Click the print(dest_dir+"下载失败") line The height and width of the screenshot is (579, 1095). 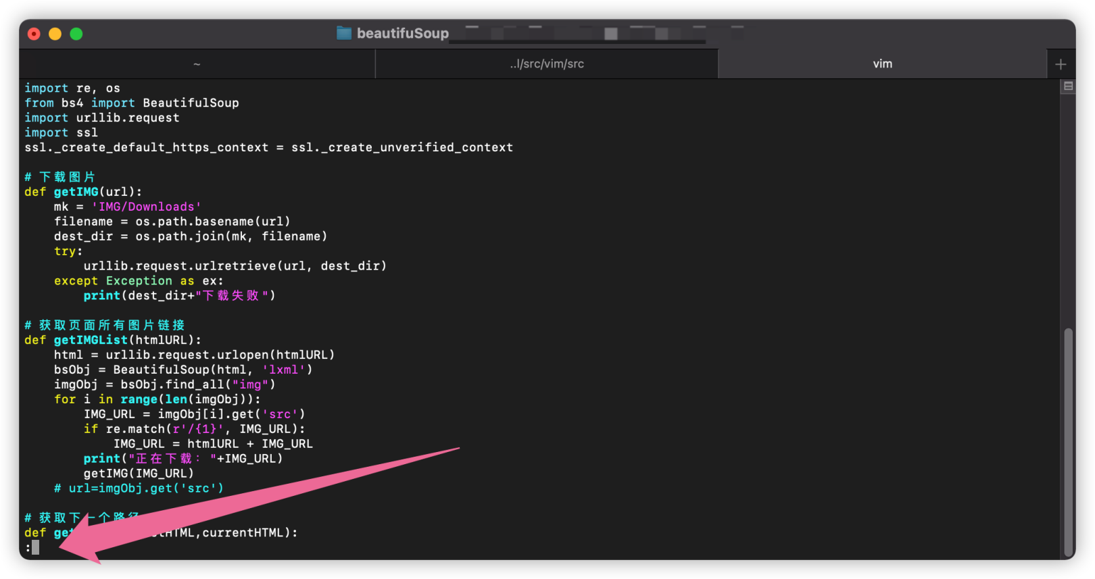pos(179,296)
